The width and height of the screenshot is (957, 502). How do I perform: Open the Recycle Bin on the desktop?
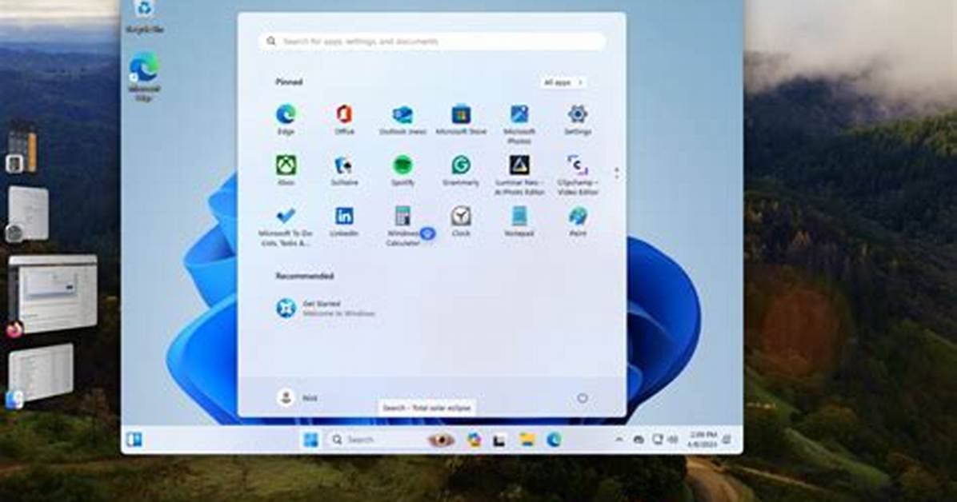point(145,17)
